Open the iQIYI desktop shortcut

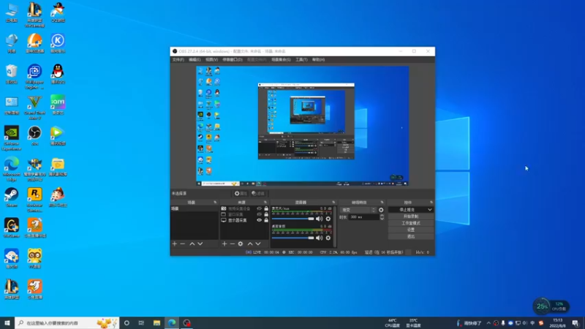click(x=58, y=105)
